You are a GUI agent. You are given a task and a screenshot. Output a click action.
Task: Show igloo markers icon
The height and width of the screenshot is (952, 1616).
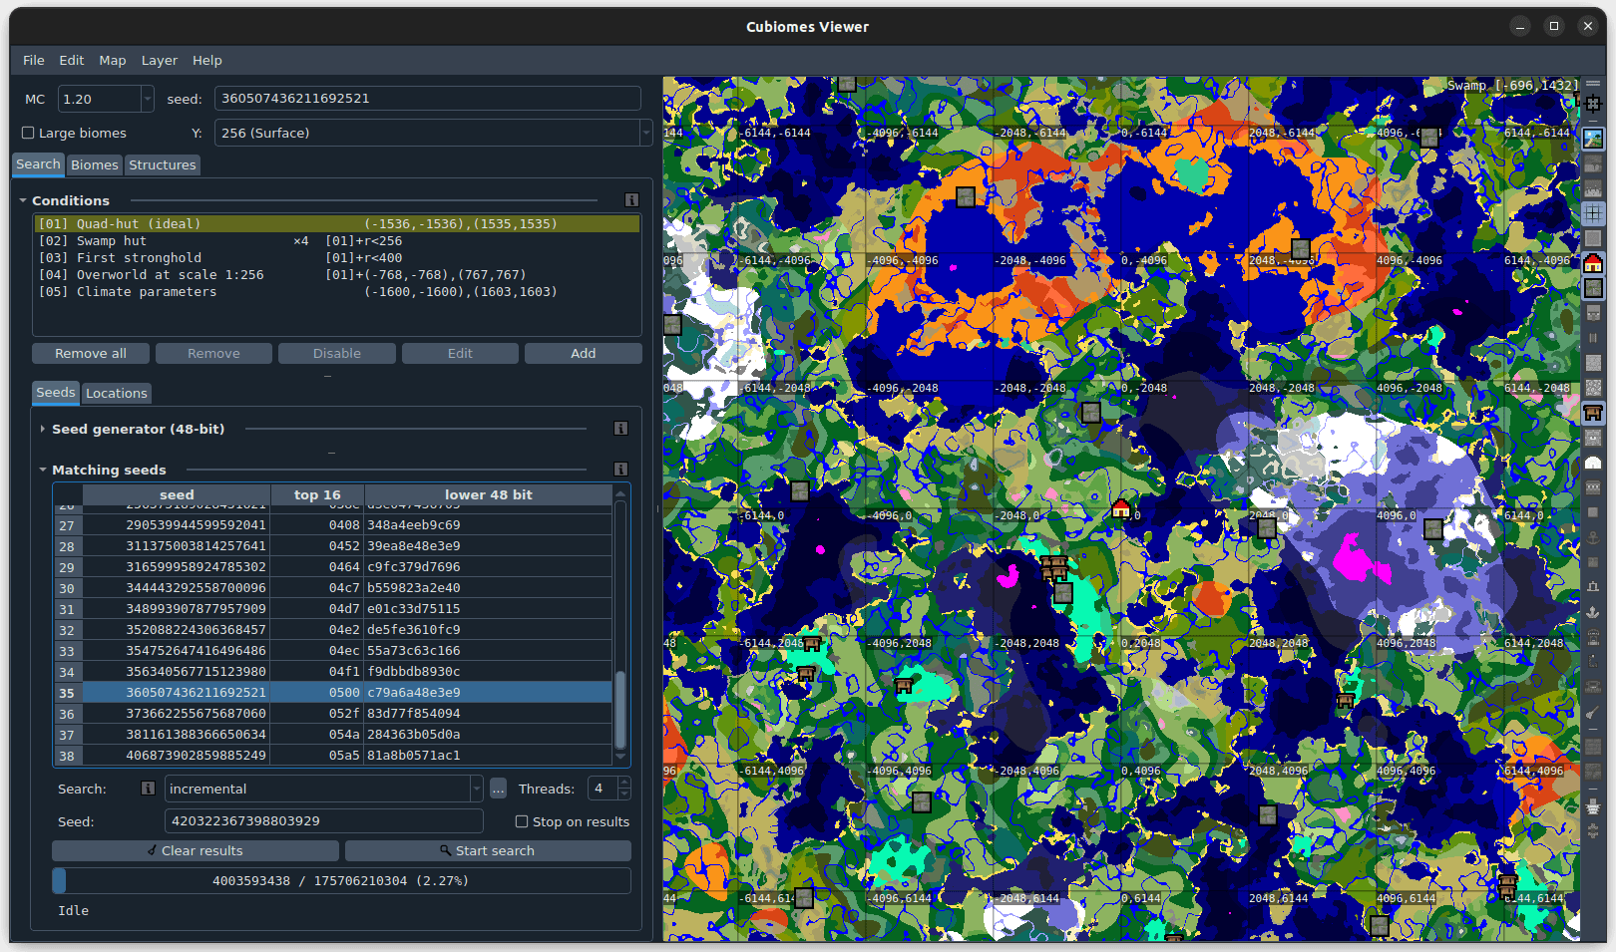point(1593,463)
